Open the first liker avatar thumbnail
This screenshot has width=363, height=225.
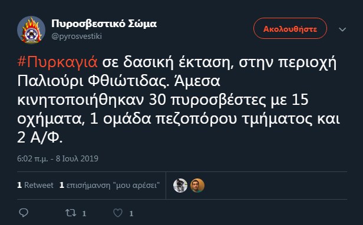(x=180, y=186)
